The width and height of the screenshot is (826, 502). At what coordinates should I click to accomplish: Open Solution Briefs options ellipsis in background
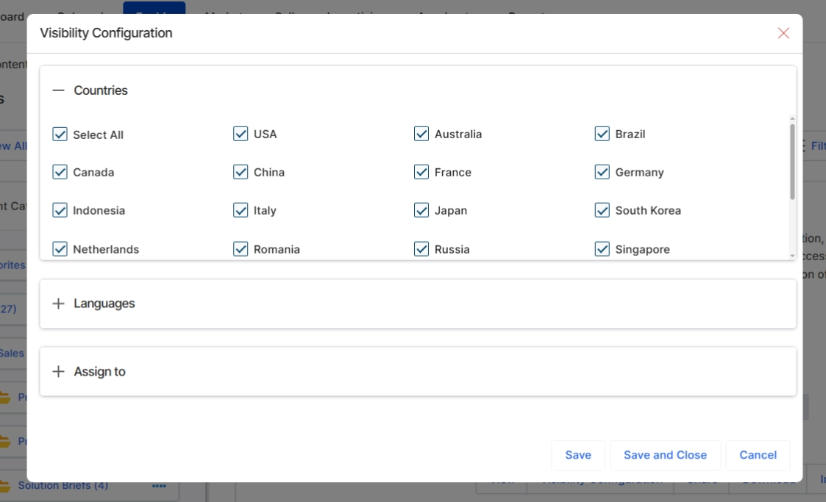tap(159, 486)
